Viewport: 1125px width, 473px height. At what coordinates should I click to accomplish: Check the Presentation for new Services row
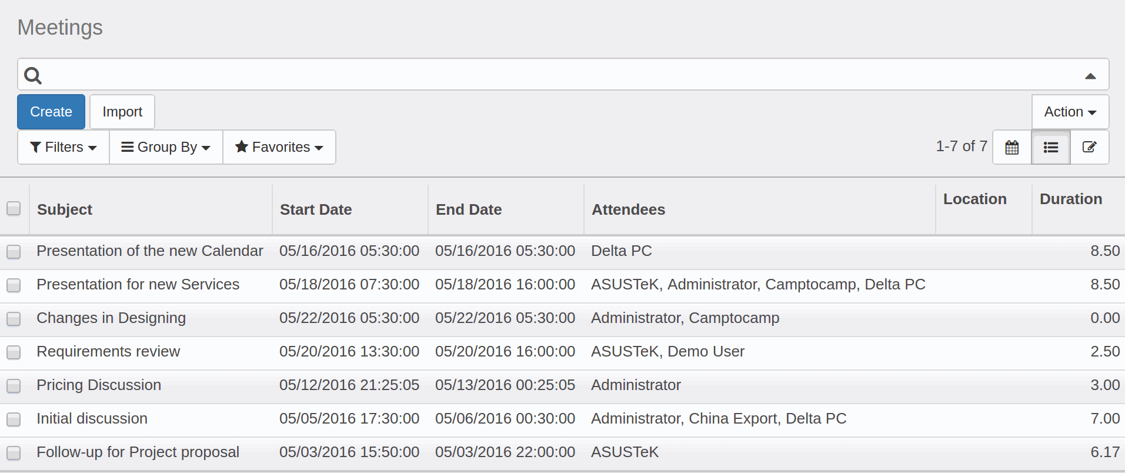14,285
